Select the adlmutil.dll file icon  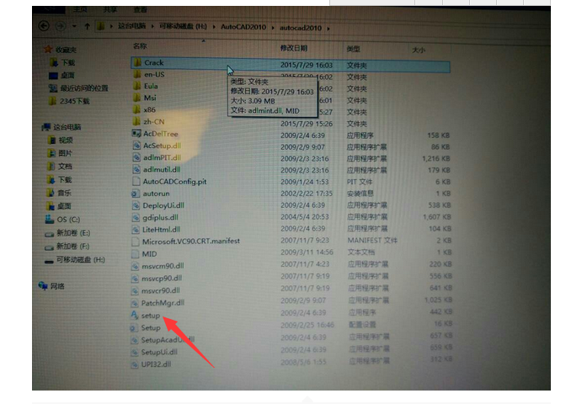tap(136, 169)
